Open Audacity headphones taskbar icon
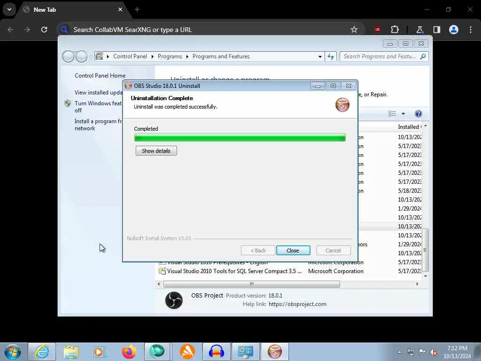The image size is (481, 361). 216,352
